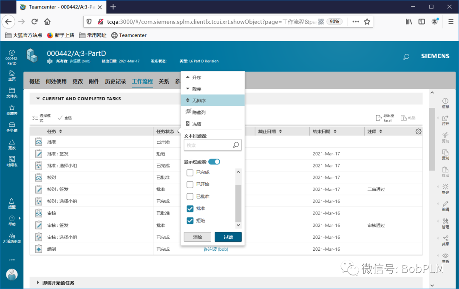Open the 许连波 (bob) user link
Viewport: 459px width, 289px height.
(216, 249)
